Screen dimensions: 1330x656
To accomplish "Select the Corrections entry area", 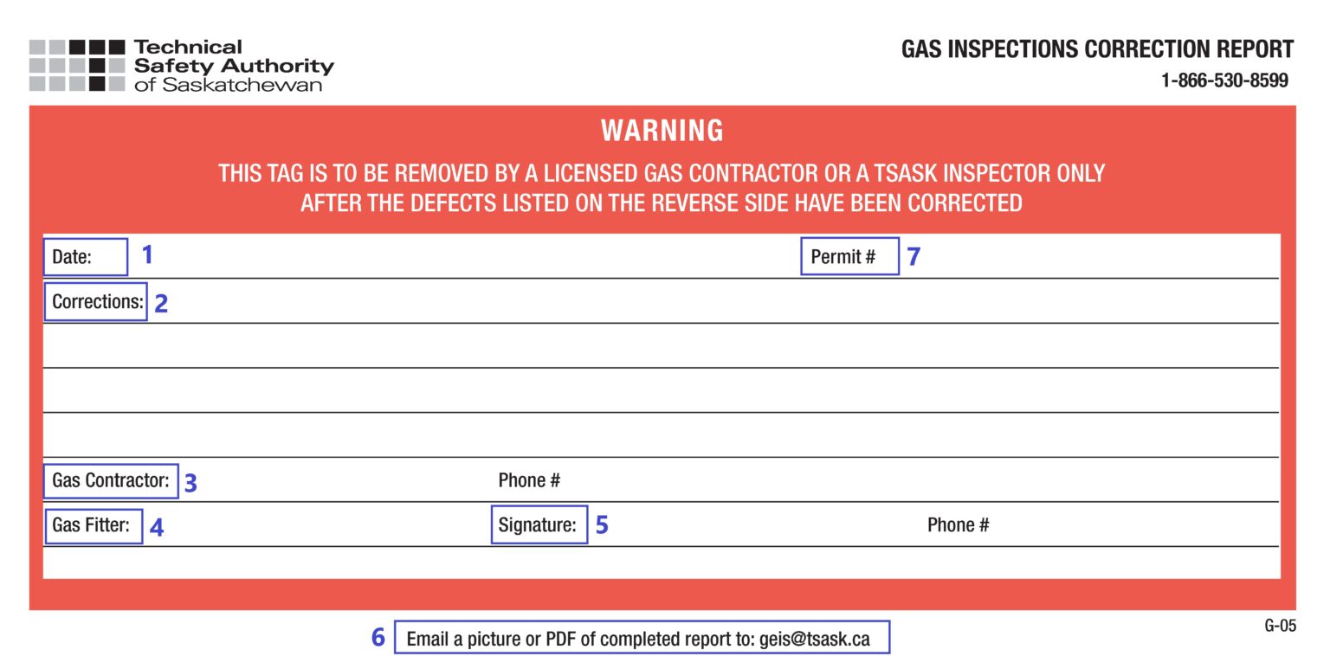I will [95, 302].
